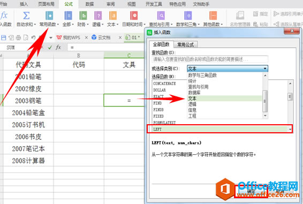This screenshot has width=303, height=204.
Task: Select the CONCATENATE function in list
Action: 164,84
